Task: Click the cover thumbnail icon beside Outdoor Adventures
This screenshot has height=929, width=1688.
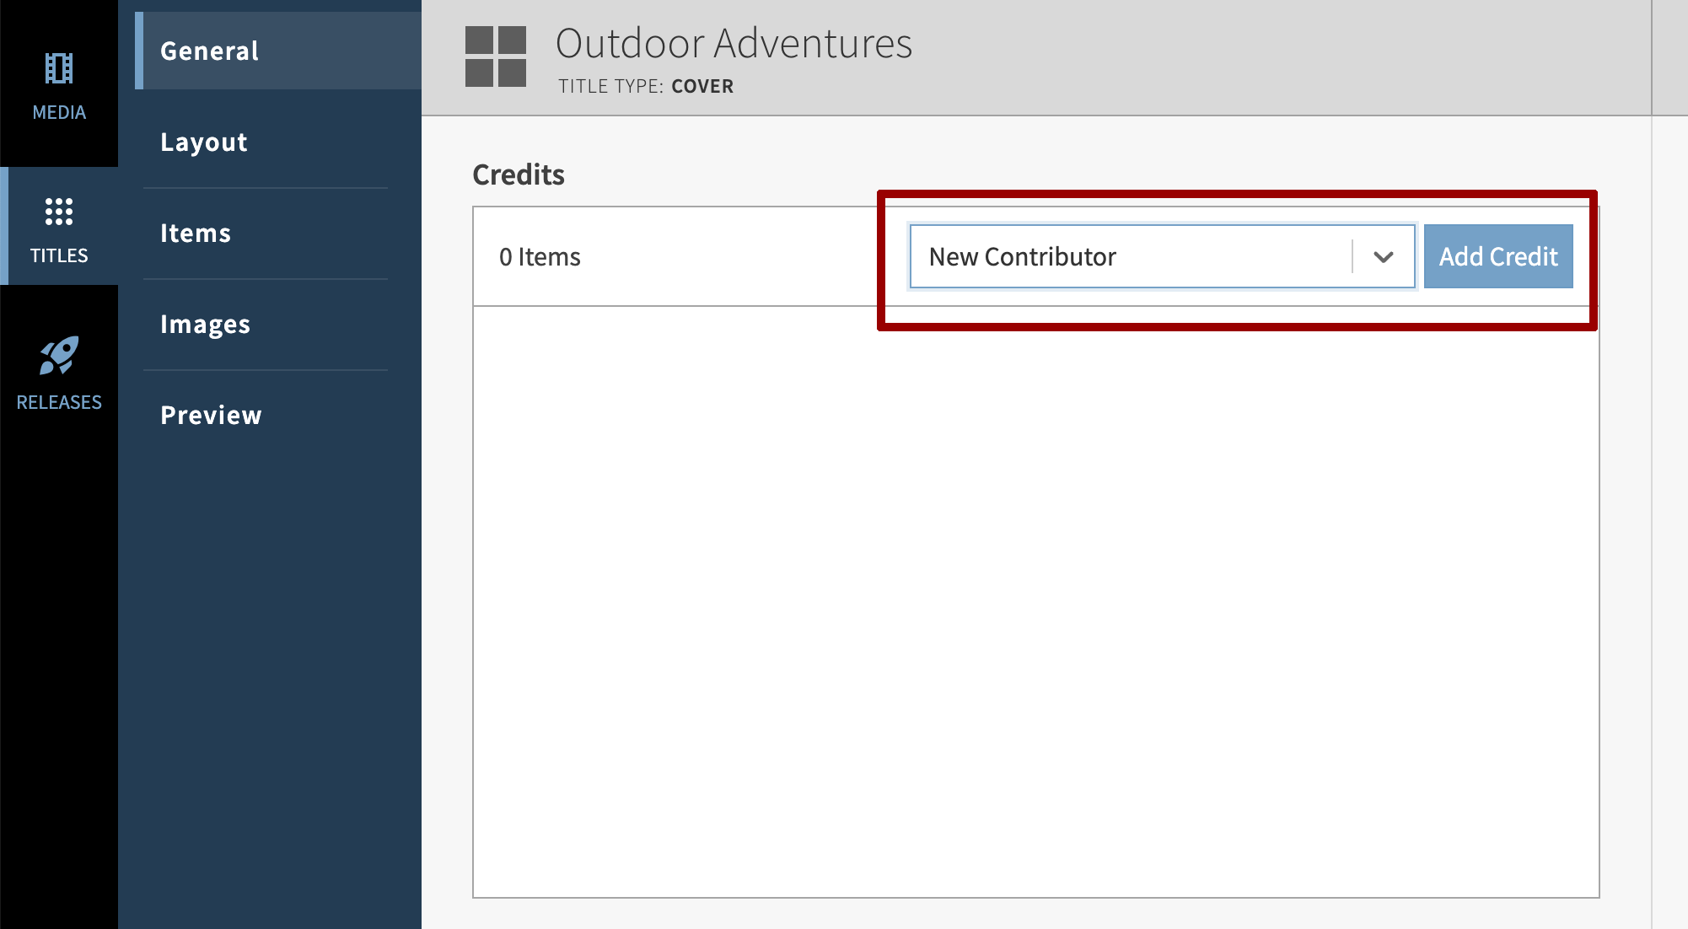Action: point(497,56)
